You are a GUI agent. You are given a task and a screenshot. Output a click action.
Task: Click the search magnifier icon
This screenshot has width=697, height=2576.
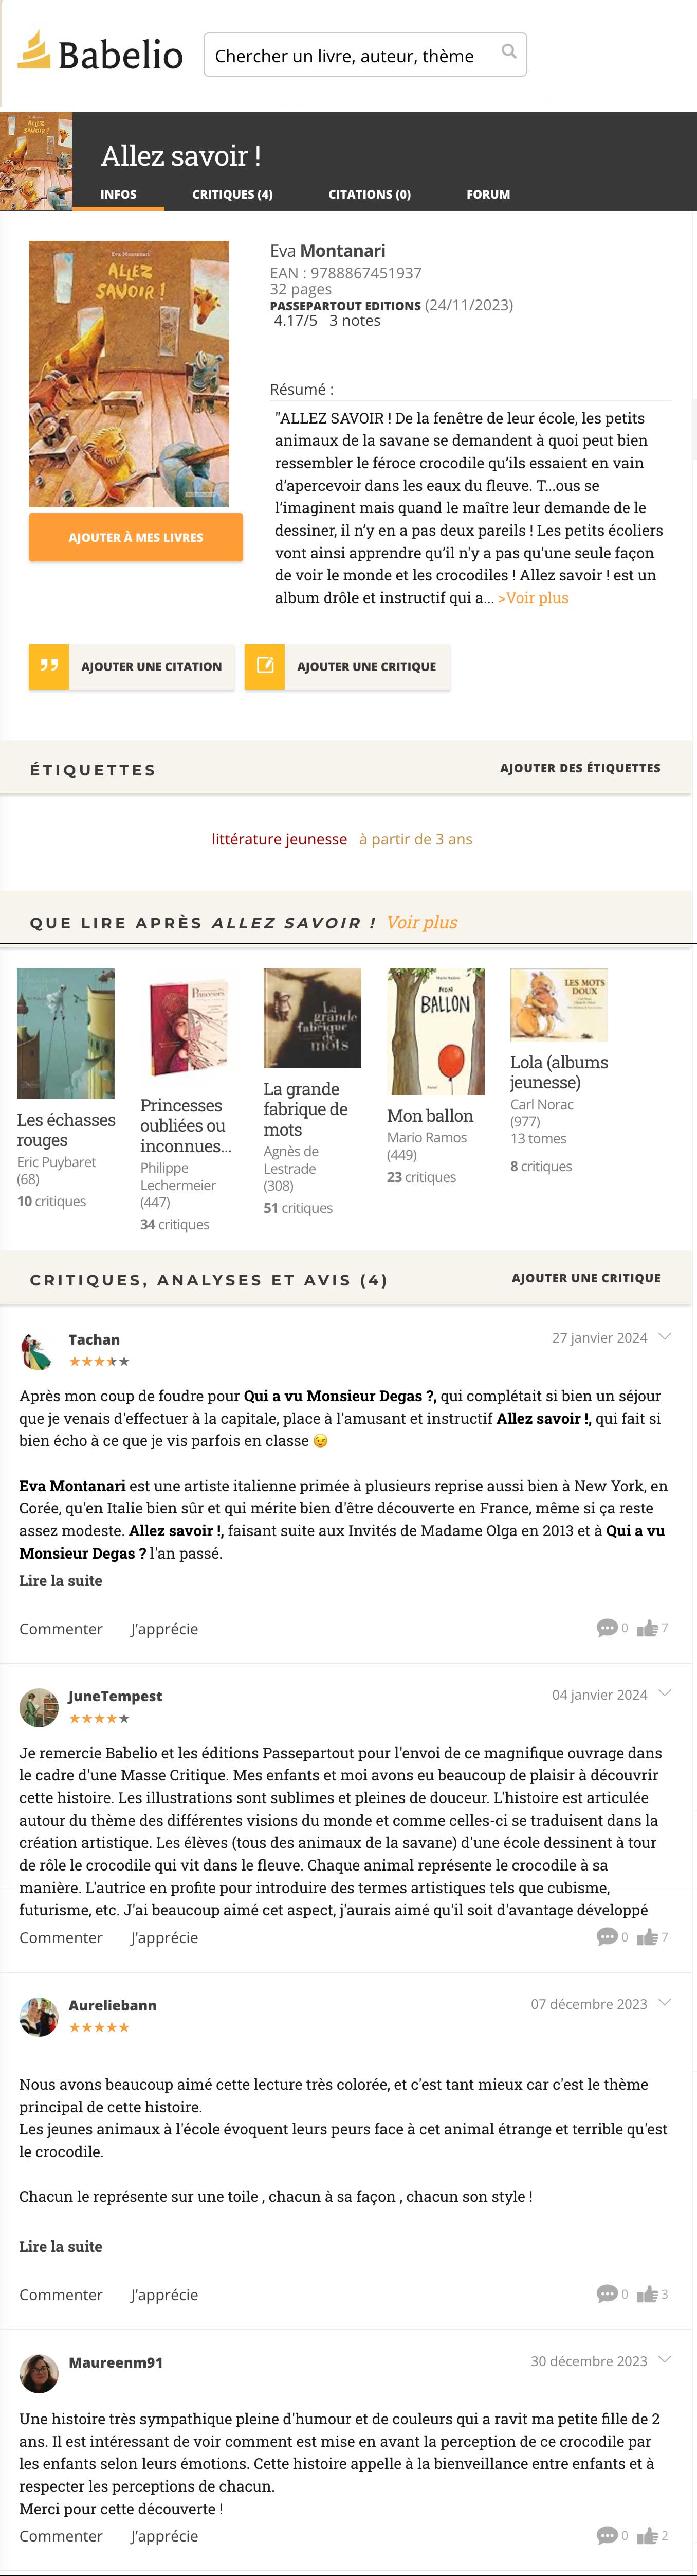(508, 52)
